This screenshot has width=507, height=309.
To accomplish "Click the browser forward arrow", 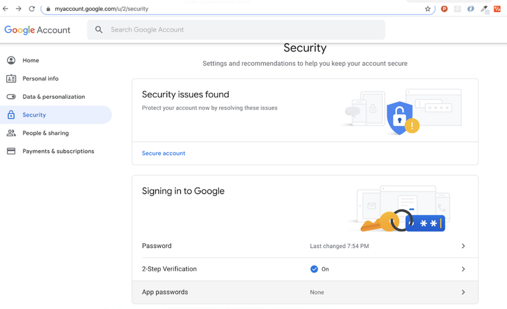I will click(18, 9).
